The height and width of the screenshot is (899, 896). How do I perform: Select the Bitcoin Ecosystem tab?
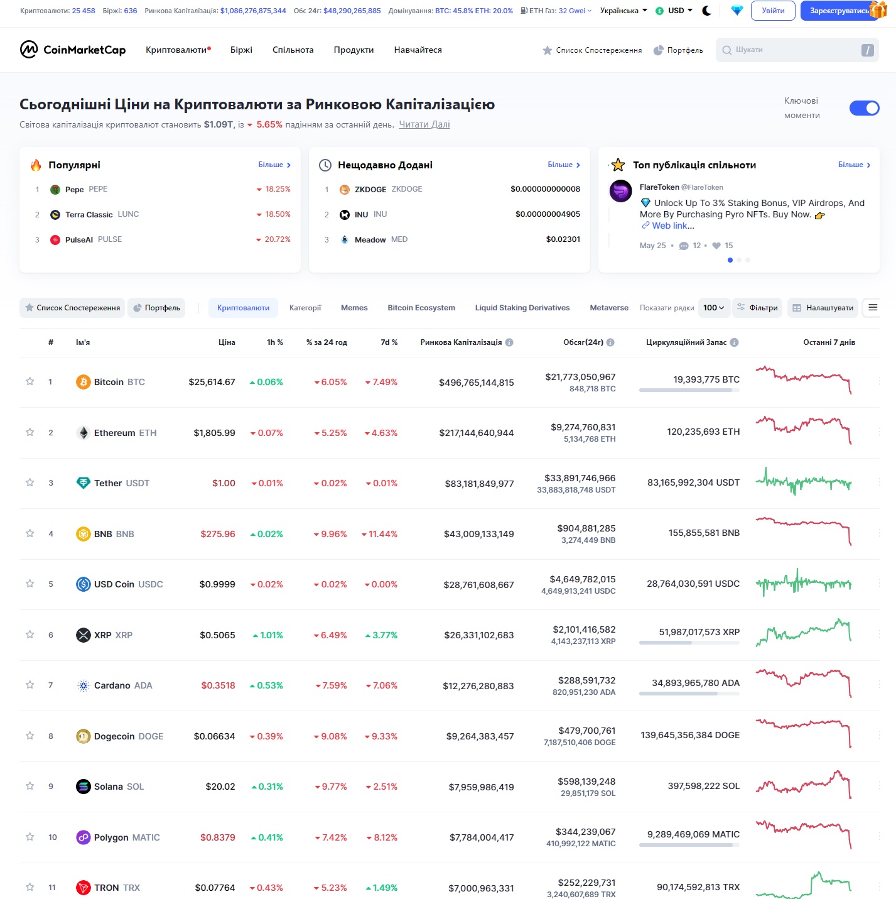point(421,308)
